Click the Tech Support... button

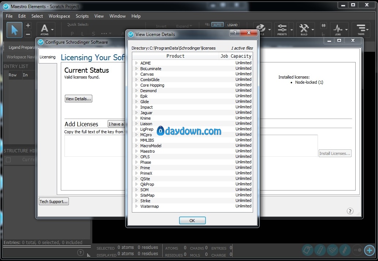pos(54,201)
